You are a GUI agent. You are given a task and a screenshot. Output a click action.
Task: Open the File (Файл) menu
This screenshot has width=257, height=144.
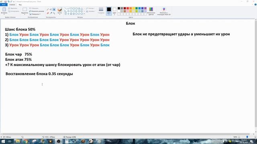(x=4, y=4)
